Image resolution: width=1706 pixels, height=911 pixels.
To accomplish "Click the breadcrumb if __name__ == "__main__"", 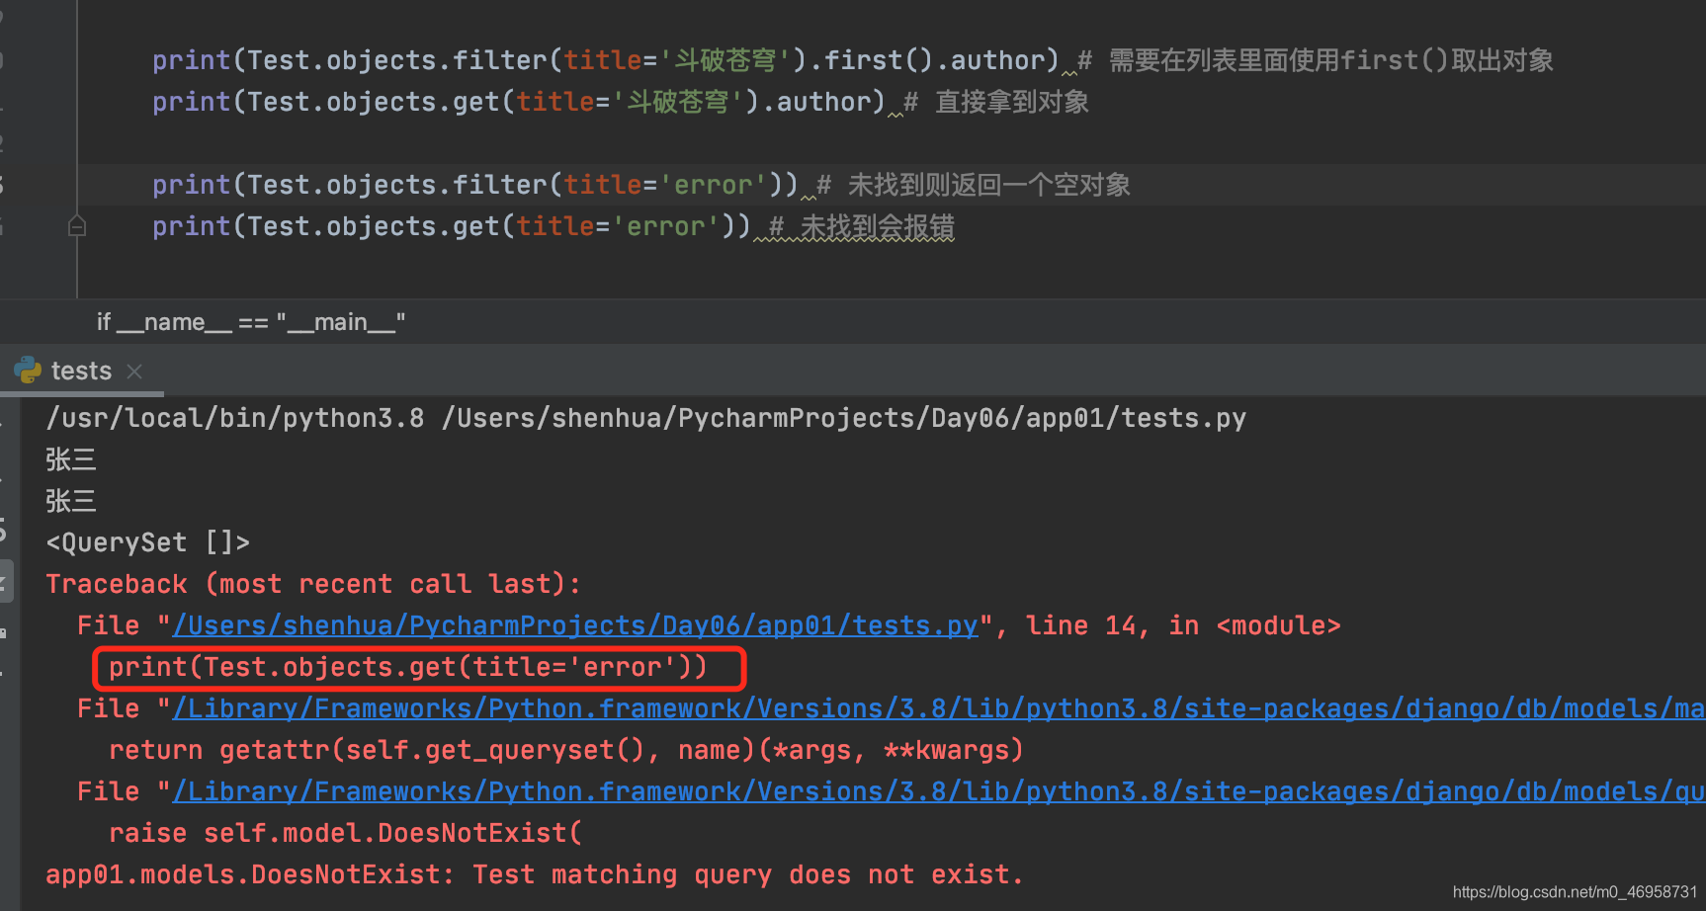I will (251, 322).
